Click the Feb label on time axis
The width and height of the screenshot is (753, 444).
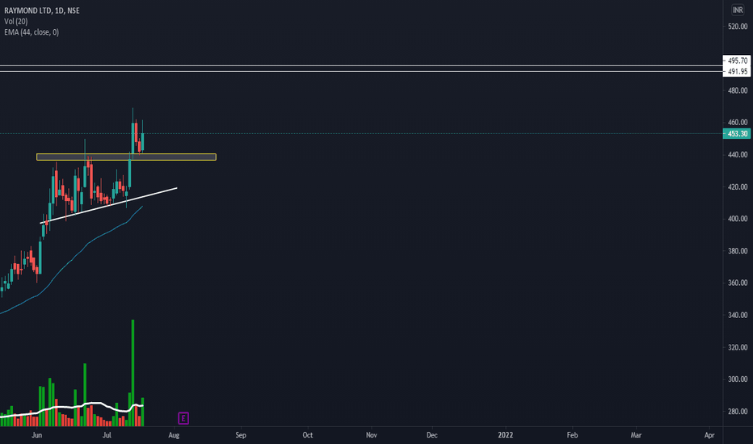572,435
